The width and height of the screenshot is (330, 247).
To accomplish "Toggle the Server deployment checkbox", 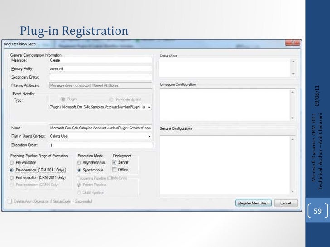I will (x=114, y=162).
